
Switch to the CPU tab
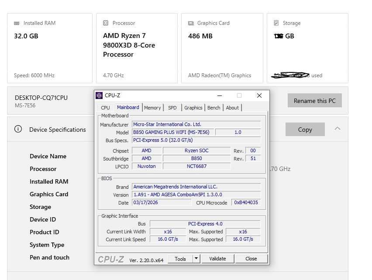105,108
